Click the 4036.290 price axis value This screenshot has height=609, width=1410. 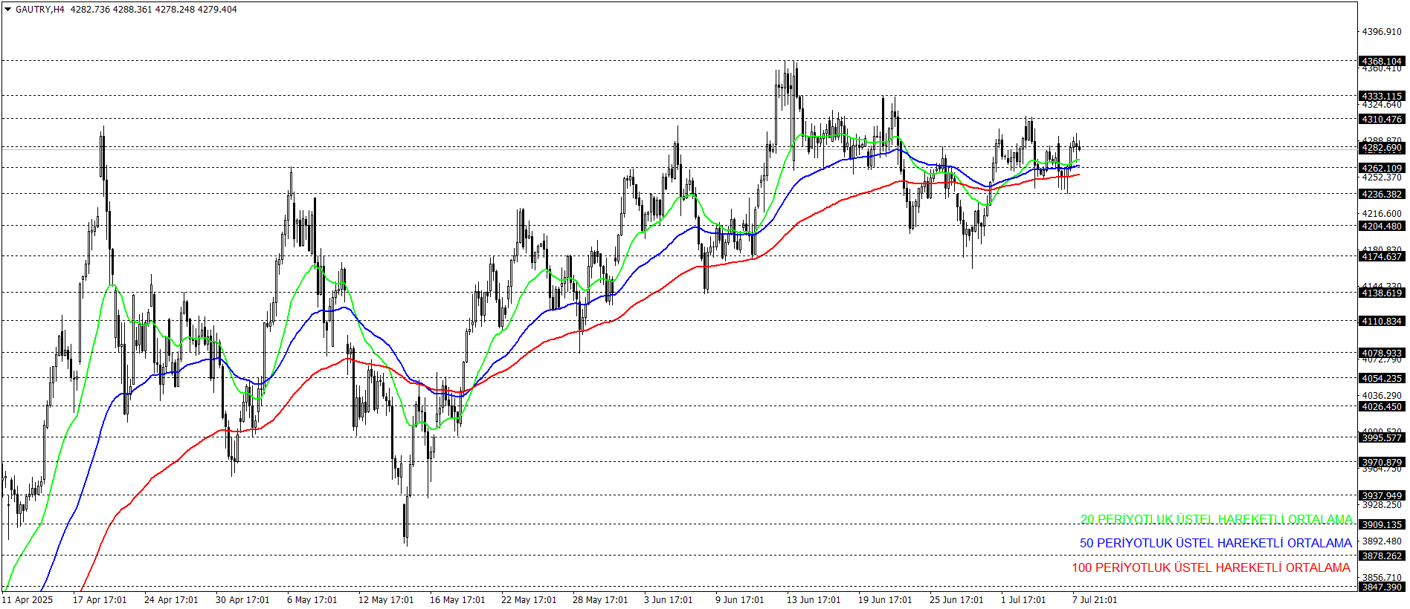point(1382,396)
